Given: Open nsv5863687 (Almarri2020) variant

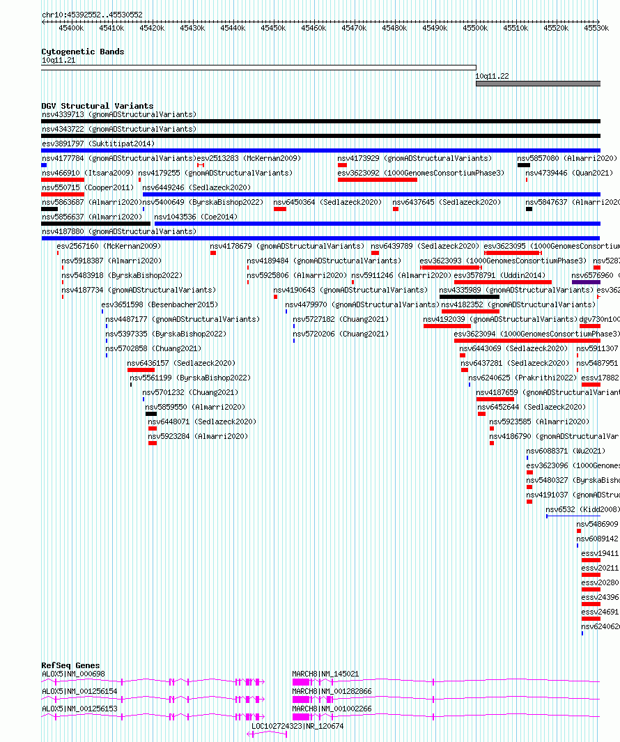Looking at the screenshot, I should click(x=92, y=203).
